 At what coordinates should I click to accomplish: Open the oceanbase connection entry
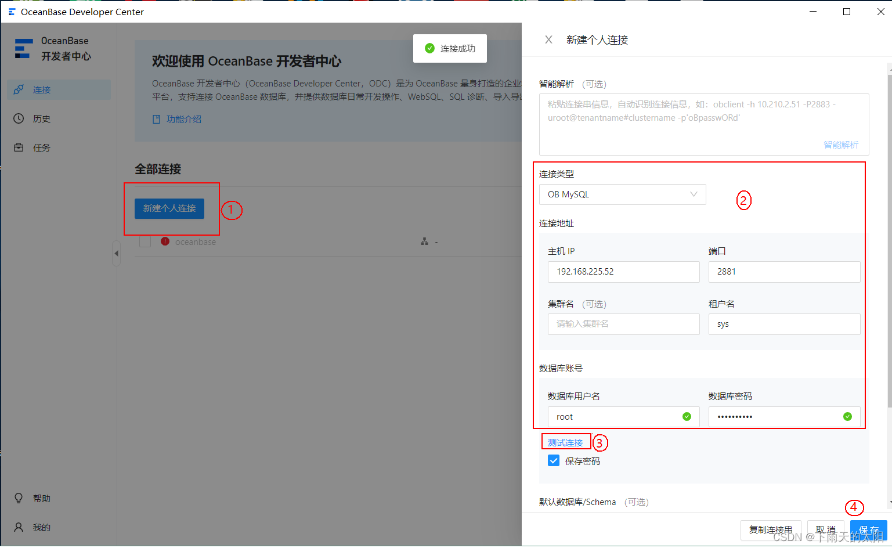196,242
